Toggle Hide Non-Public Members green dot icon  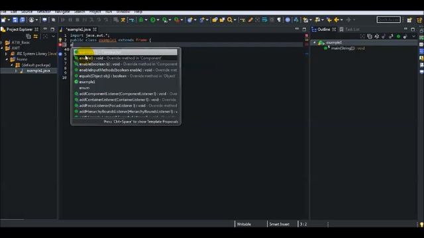[398, 36]
